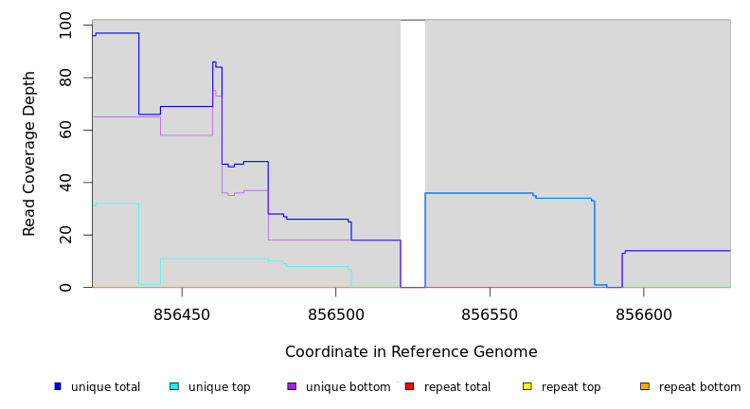Click the 'Read Coverage Depth' y-axis title
This screenshot has height=409, width=750.
tap(29, 153)
